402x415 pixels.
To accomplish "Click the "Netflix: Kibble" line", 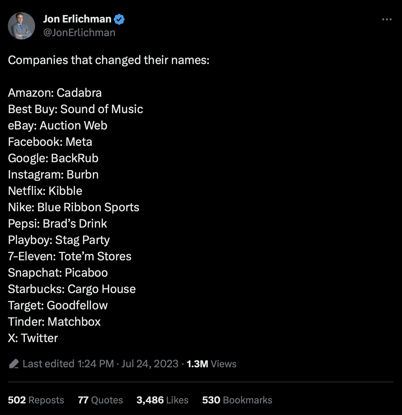I will (45, 191).
